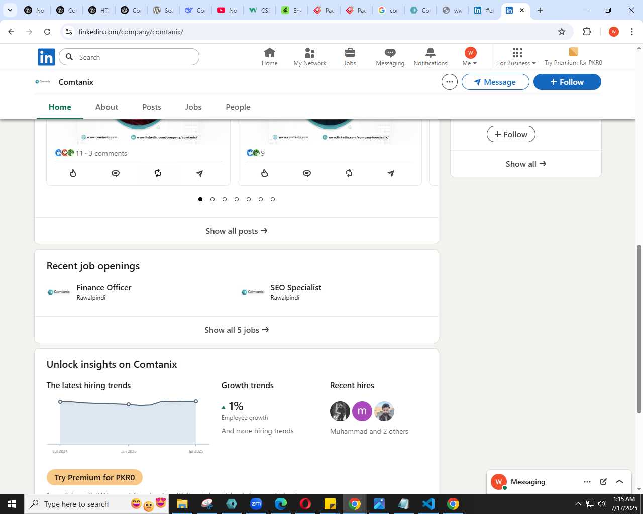Message Comtanix company
Screen dimensions: 643x514
pyautogui.click(x=495, y=82)
